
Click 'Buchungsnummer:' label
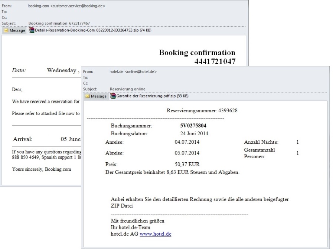tap(131, 126)
